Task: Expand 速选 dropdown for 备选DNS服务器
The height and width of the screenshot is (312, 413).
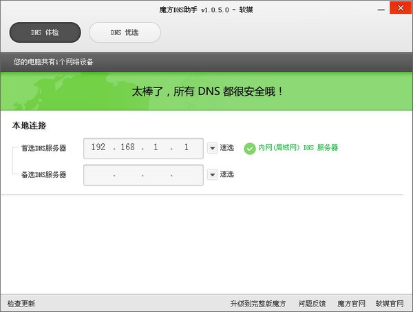Action: pyautogui.click(x=212, y=175)
